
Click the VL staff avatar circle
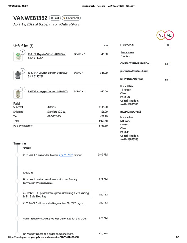click(x=161, y=35)
